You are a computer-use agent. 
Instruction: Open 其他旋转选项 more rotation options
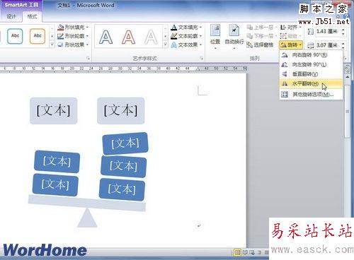[311, 95]
